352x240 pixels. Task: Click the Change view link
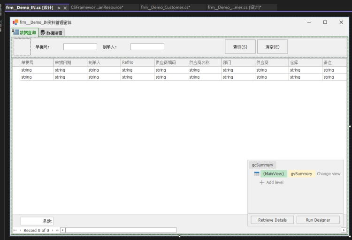[329, 174]
